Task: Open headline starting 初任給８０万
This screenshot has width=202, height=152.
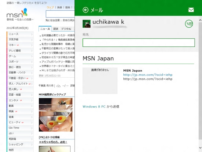Action: coord(58,57)
